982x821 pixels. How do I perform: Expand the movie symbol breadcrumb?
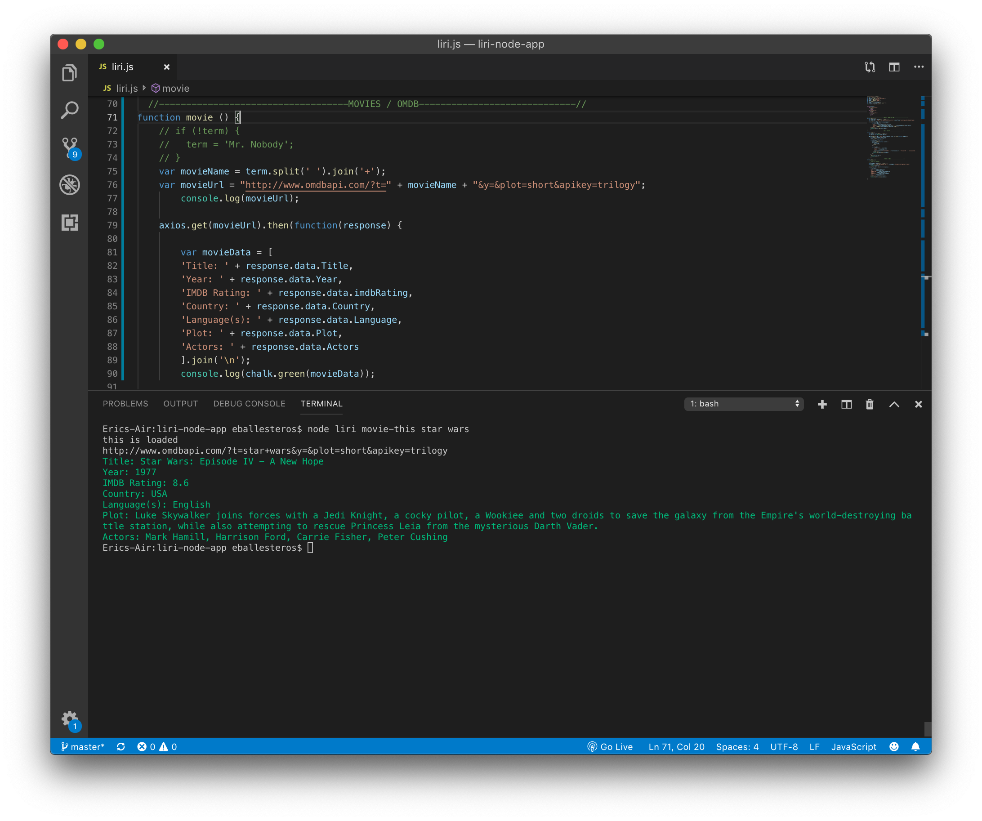pyautogui.click(x=171, y=89)
